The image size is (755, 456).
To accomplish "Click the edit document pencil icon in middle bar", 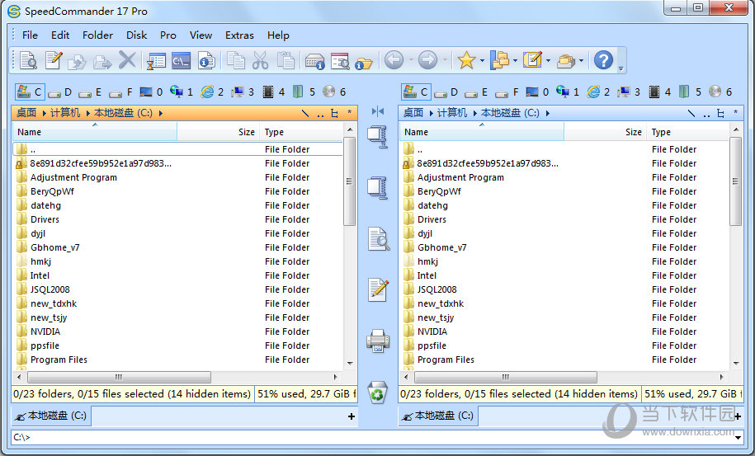I will (x=379, y=289).
